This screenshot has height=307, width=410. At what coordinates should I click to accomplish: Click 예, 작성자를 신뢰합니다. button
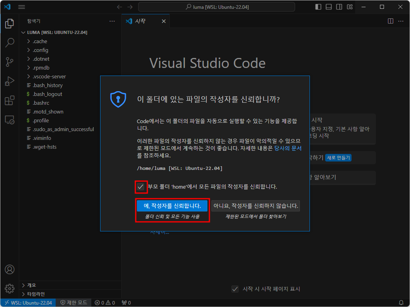click(172, 206)
